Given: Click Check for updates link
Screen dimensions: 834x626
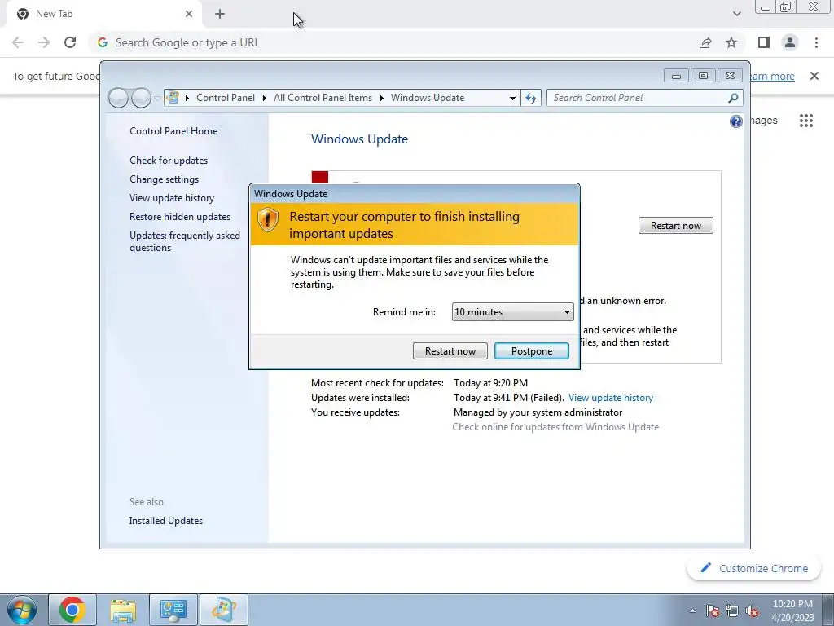Looking at the screenshot, I should tap(169, 161).
